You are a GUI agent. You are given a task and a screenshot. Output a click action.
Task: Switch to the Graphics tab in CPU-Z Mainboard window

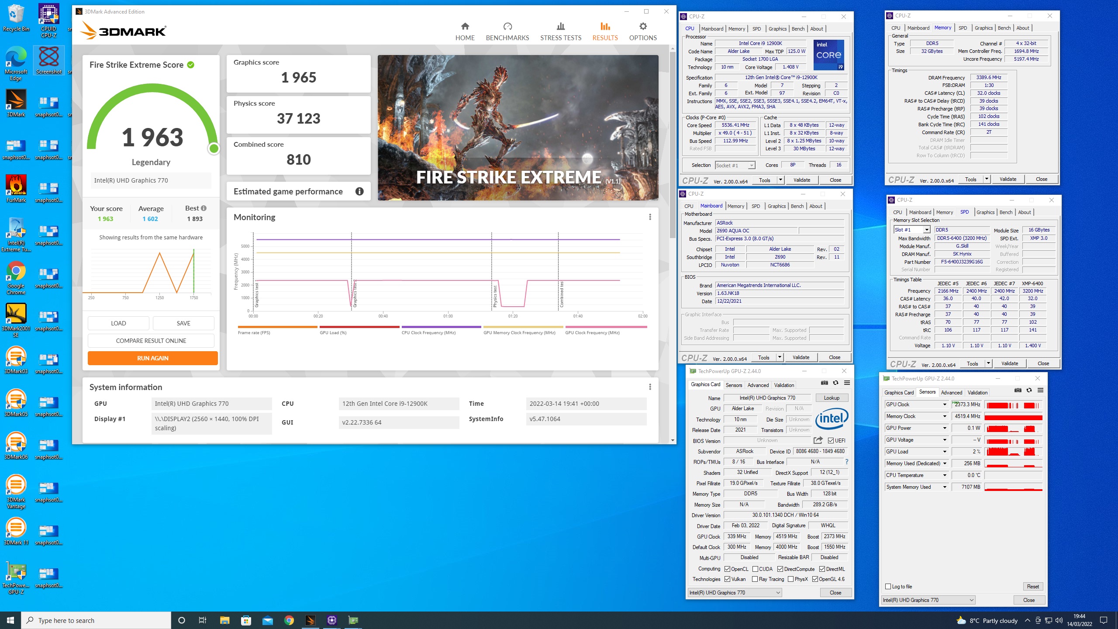(776, 206)
